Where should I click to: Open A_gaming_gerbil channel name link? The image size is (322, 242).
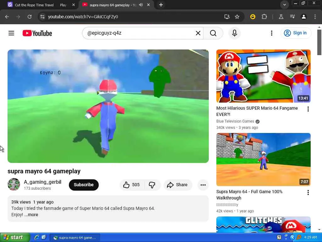click(42, 182)
